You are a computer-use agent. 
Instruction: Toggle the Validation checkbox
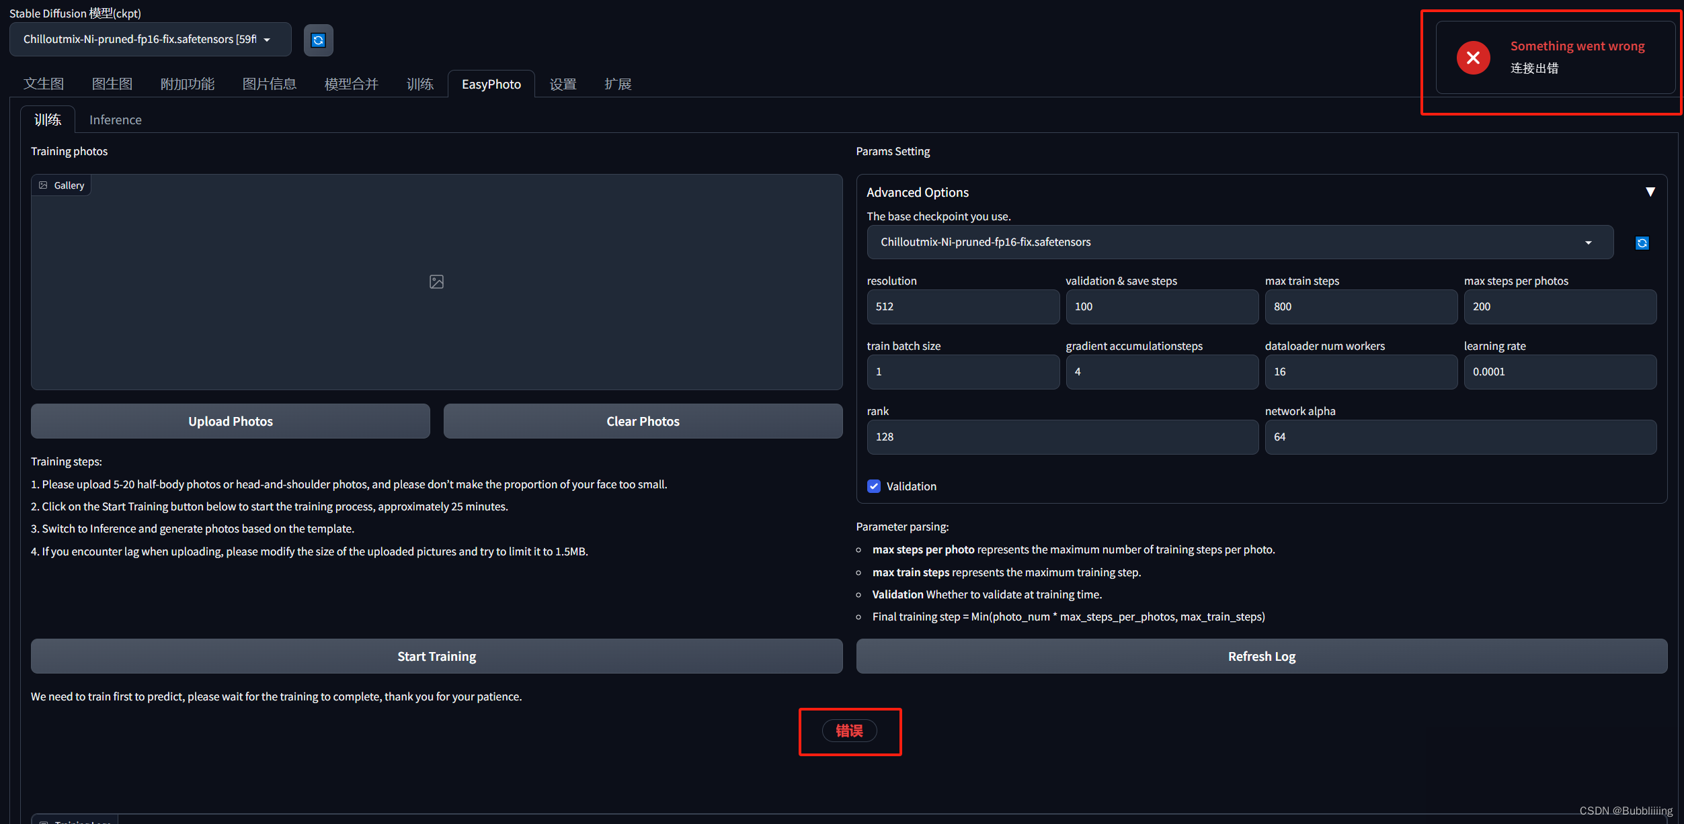point(874,486)
